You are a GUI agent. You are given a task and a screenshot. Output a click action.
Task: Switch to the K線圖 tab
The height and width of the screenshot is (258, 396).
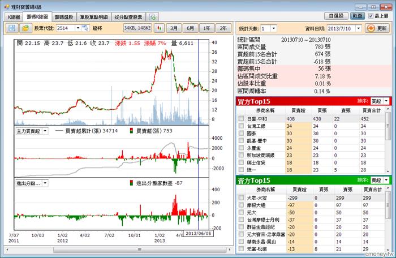click(14, 17)
